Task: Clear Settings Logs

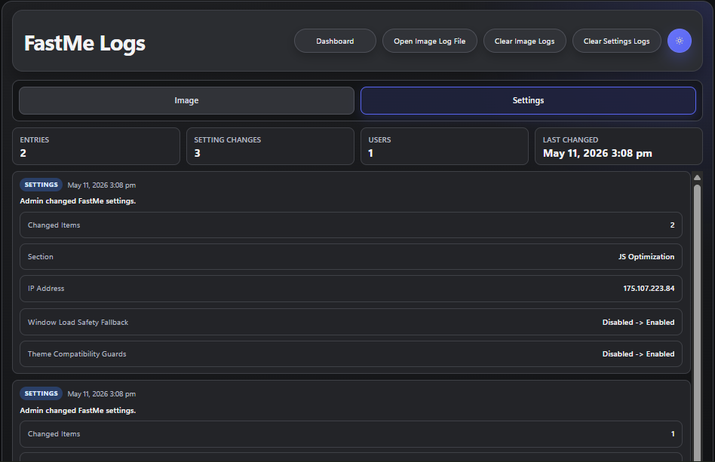Action: tap(616, 41)
